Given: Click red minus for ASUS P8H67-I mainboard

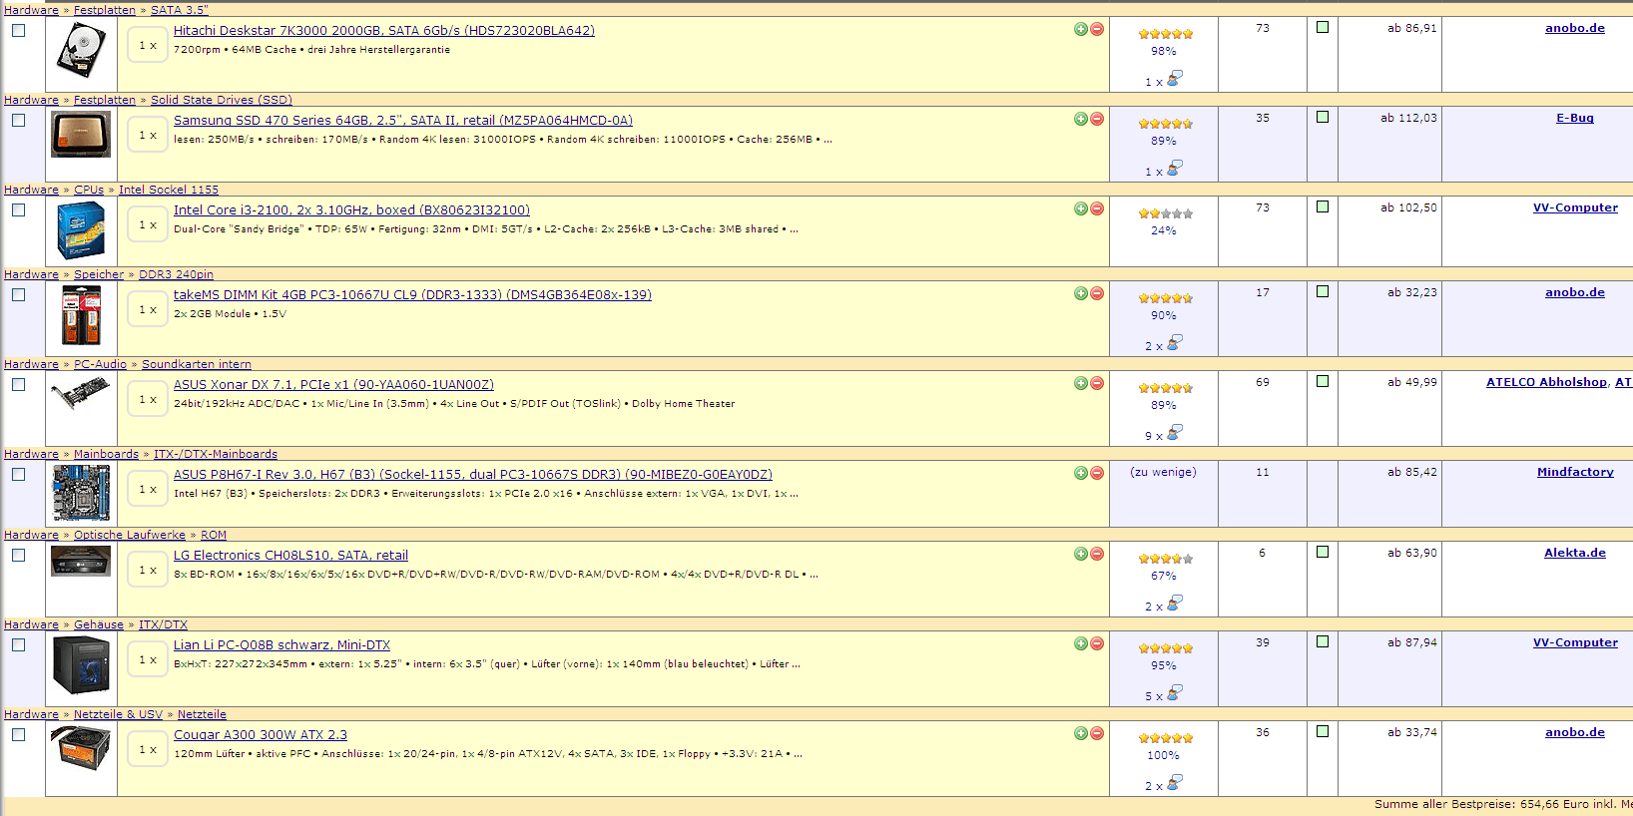Looking at the screenshot, I should click(1097, 473).
